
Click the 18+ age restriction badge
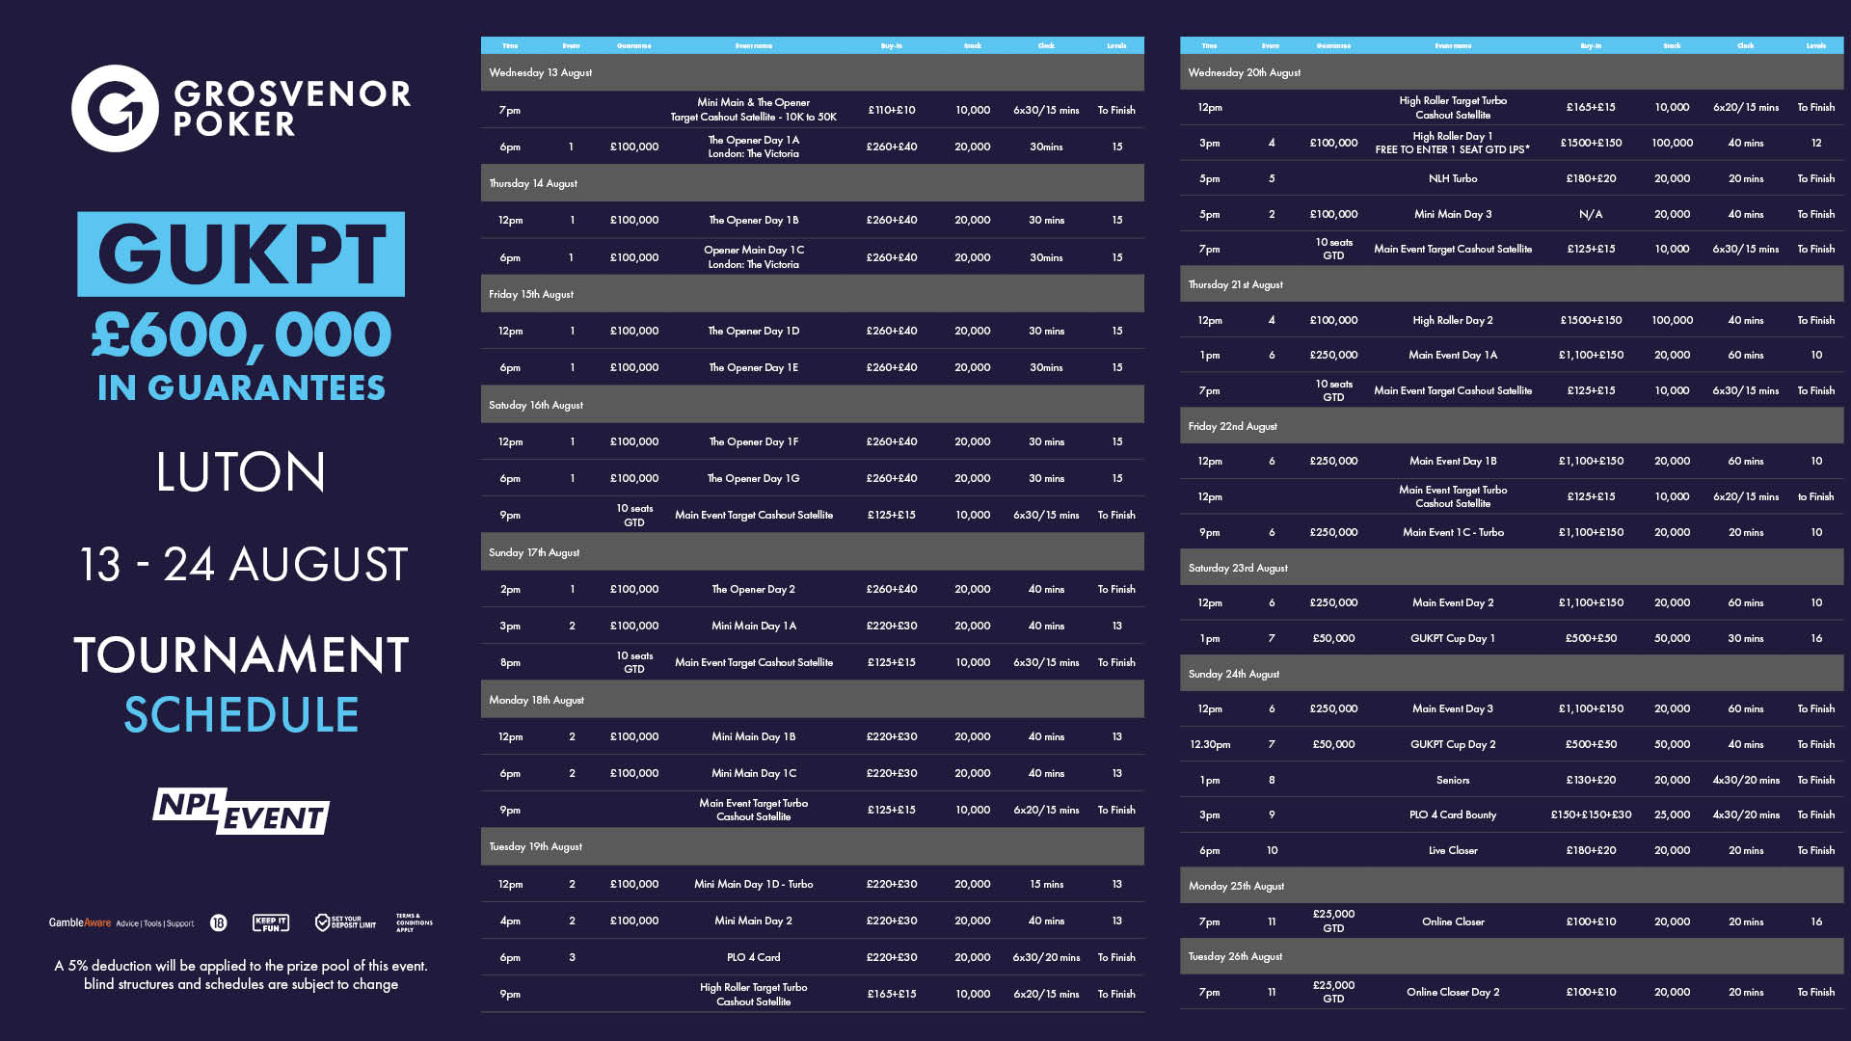point(219,923)
